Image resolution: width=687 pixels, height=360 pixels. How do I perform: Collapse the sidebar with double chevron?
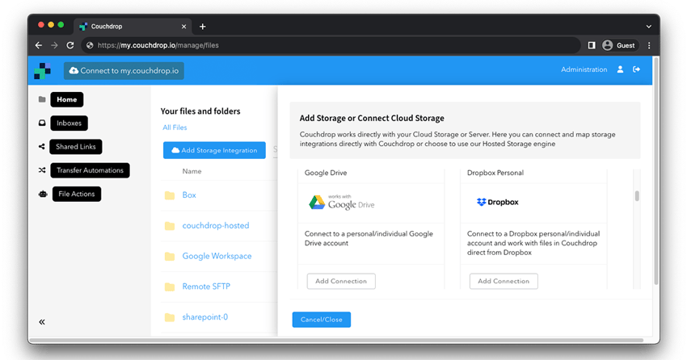click(42, 322)
